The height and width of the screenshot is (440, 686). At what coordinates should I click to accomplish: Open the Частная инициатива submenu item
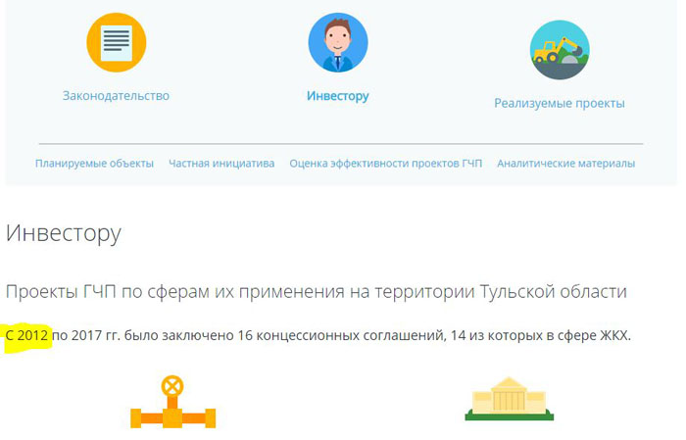(x=221, y=164)
